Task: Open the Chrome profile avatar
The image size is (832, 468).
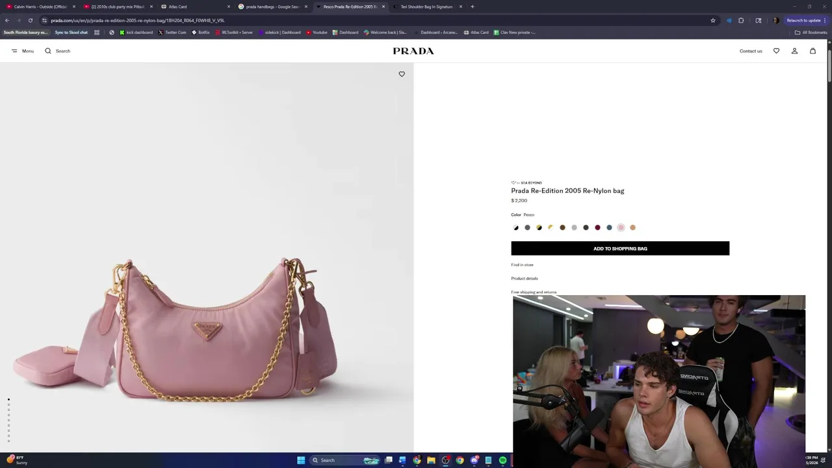Action: click(x=775, y=20)
